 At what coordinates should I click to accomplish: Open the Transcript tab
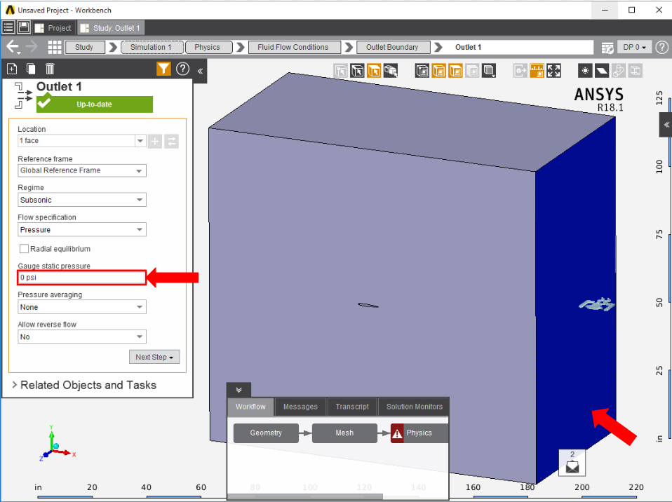tap(352, 407)
